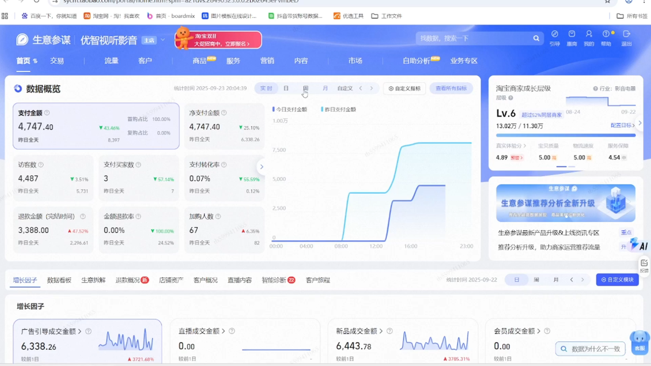Click the merchant growth level progress bar
651x366 pixels.
pyautogui.click(x=565, y=135)
